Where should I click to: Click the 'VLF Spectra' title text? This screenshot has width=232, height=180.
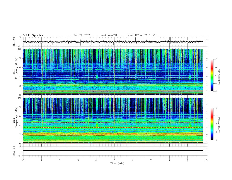click(33, 35)
